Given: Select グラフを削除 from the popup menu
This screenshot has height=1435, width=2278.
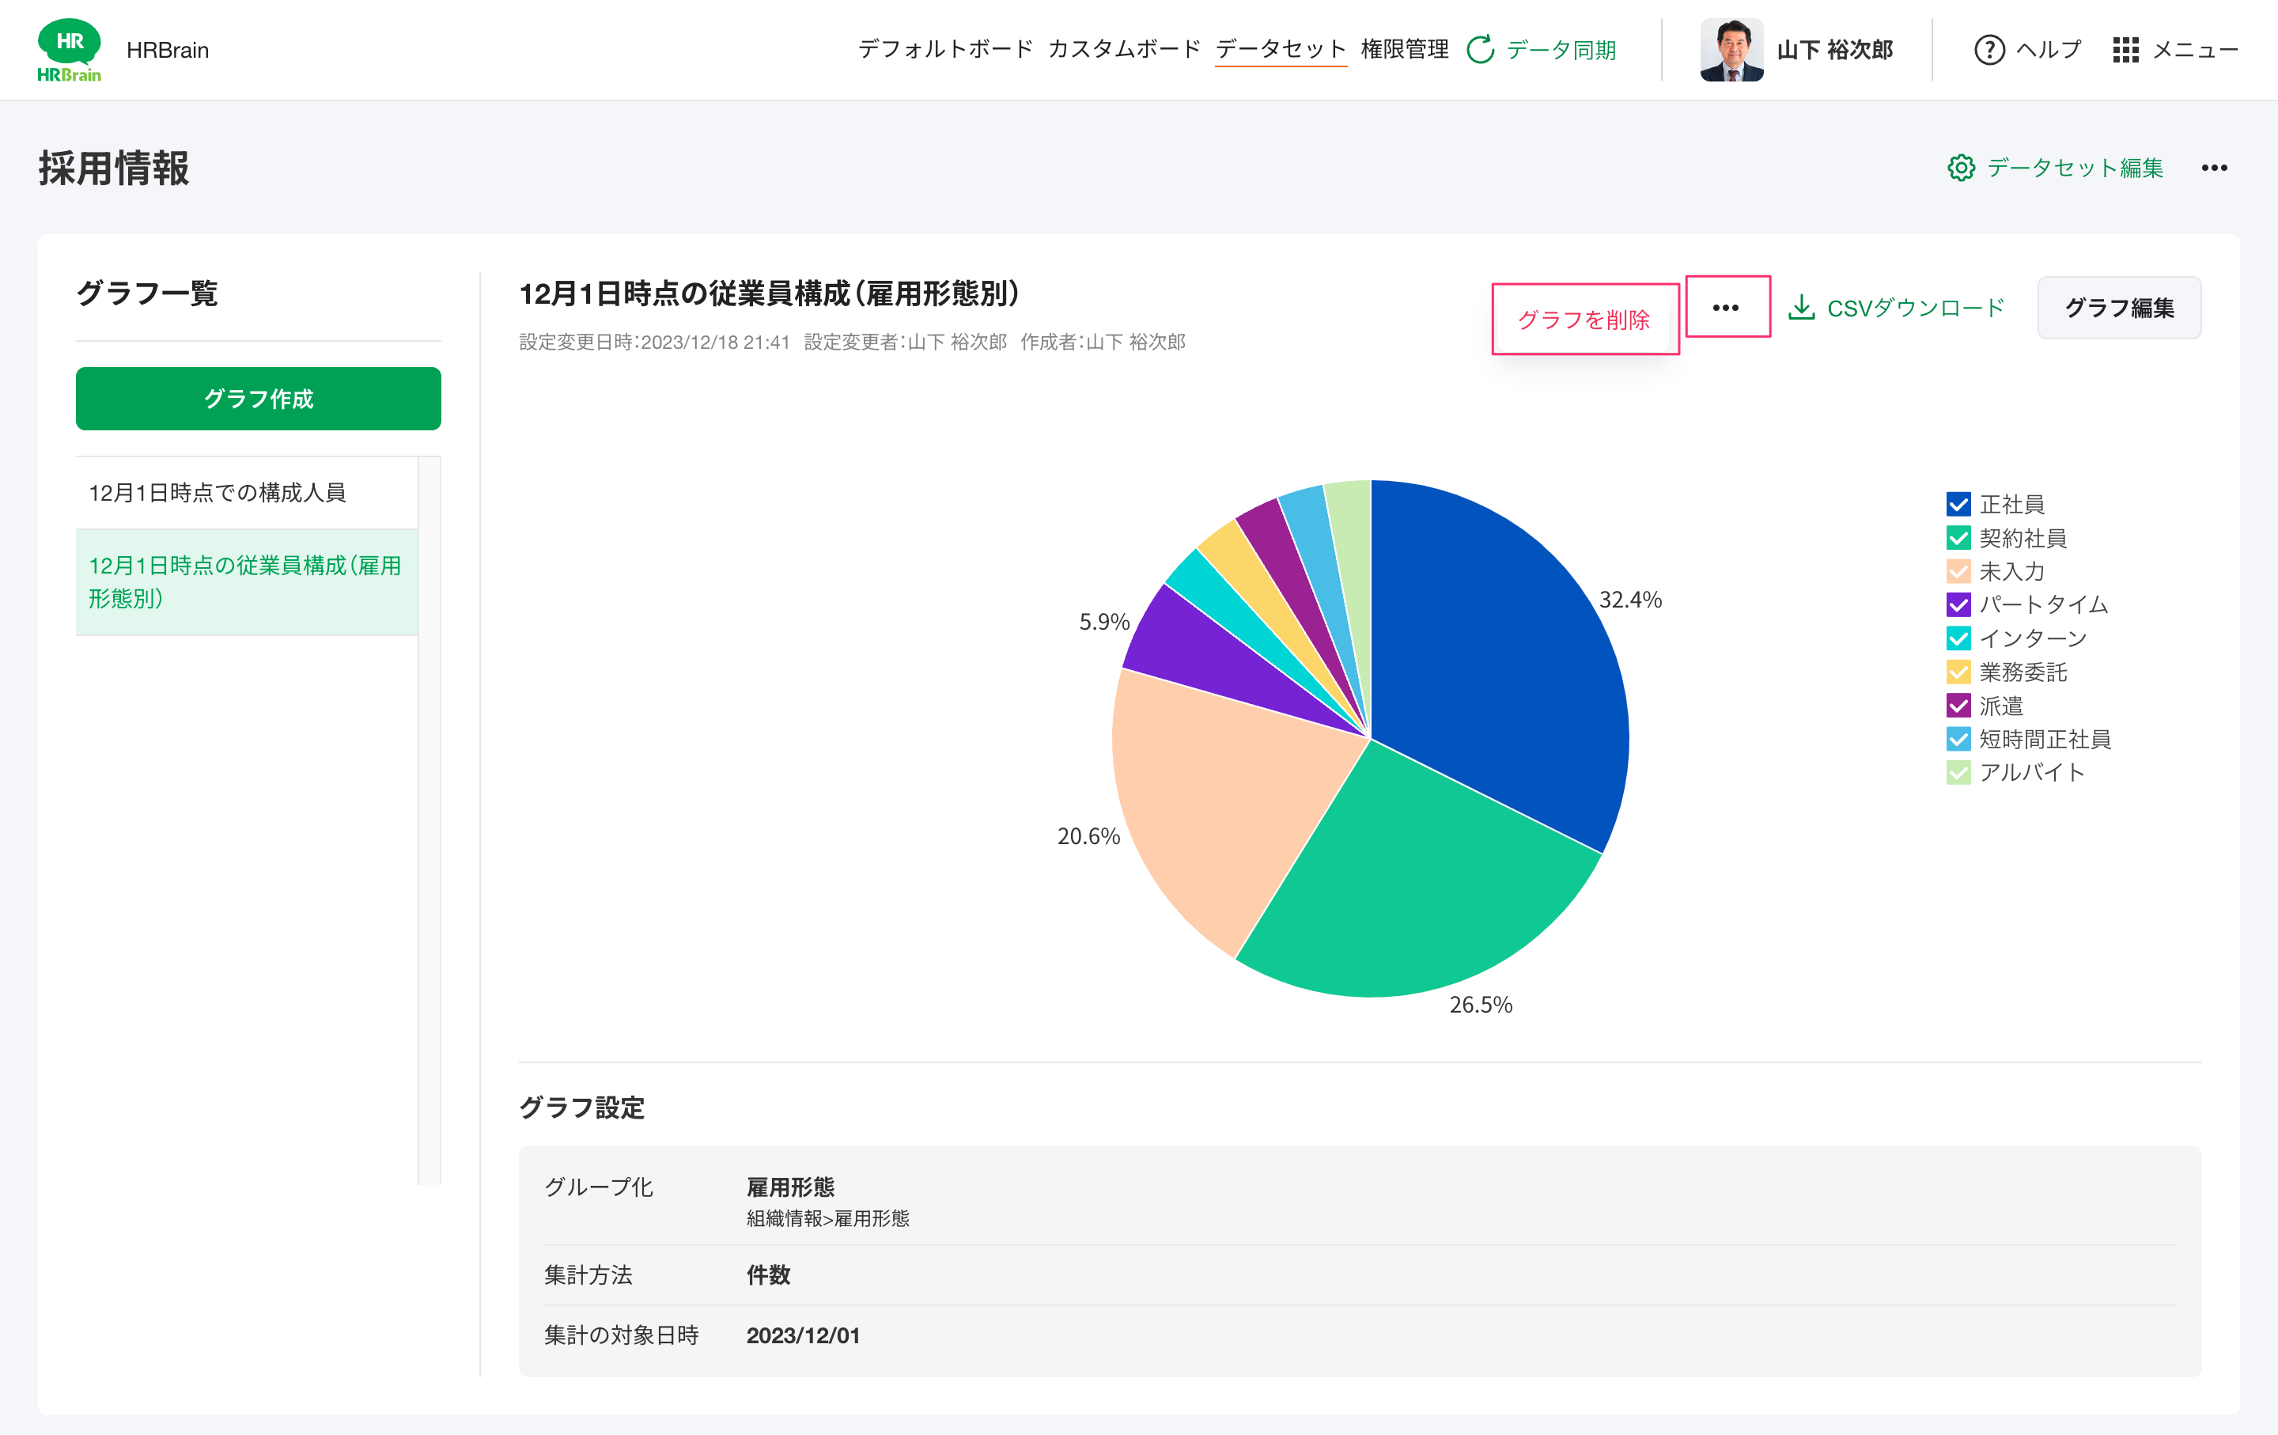Looking at the screenshot, I should [x=1584, y=320].
